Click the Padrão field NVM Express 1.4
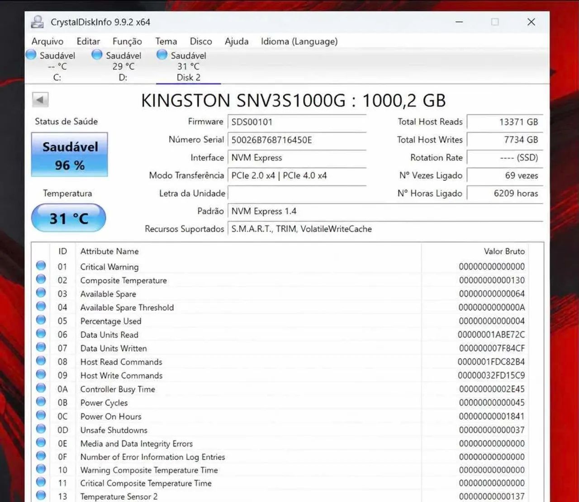The image size is (579, 502). click(385, 211)
